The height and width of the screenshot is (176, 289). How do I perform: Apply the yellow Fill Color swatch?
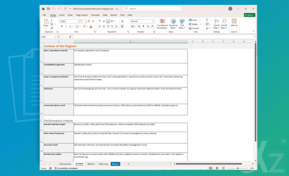point(85,26)
